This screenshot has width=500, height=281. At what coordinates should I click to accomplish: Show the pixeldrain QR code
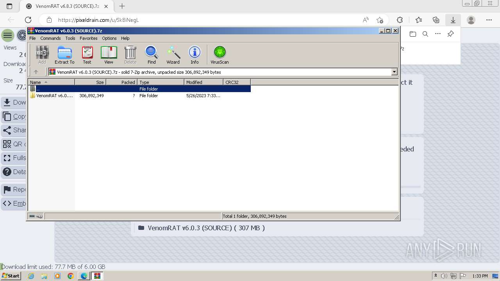(14, 144)
